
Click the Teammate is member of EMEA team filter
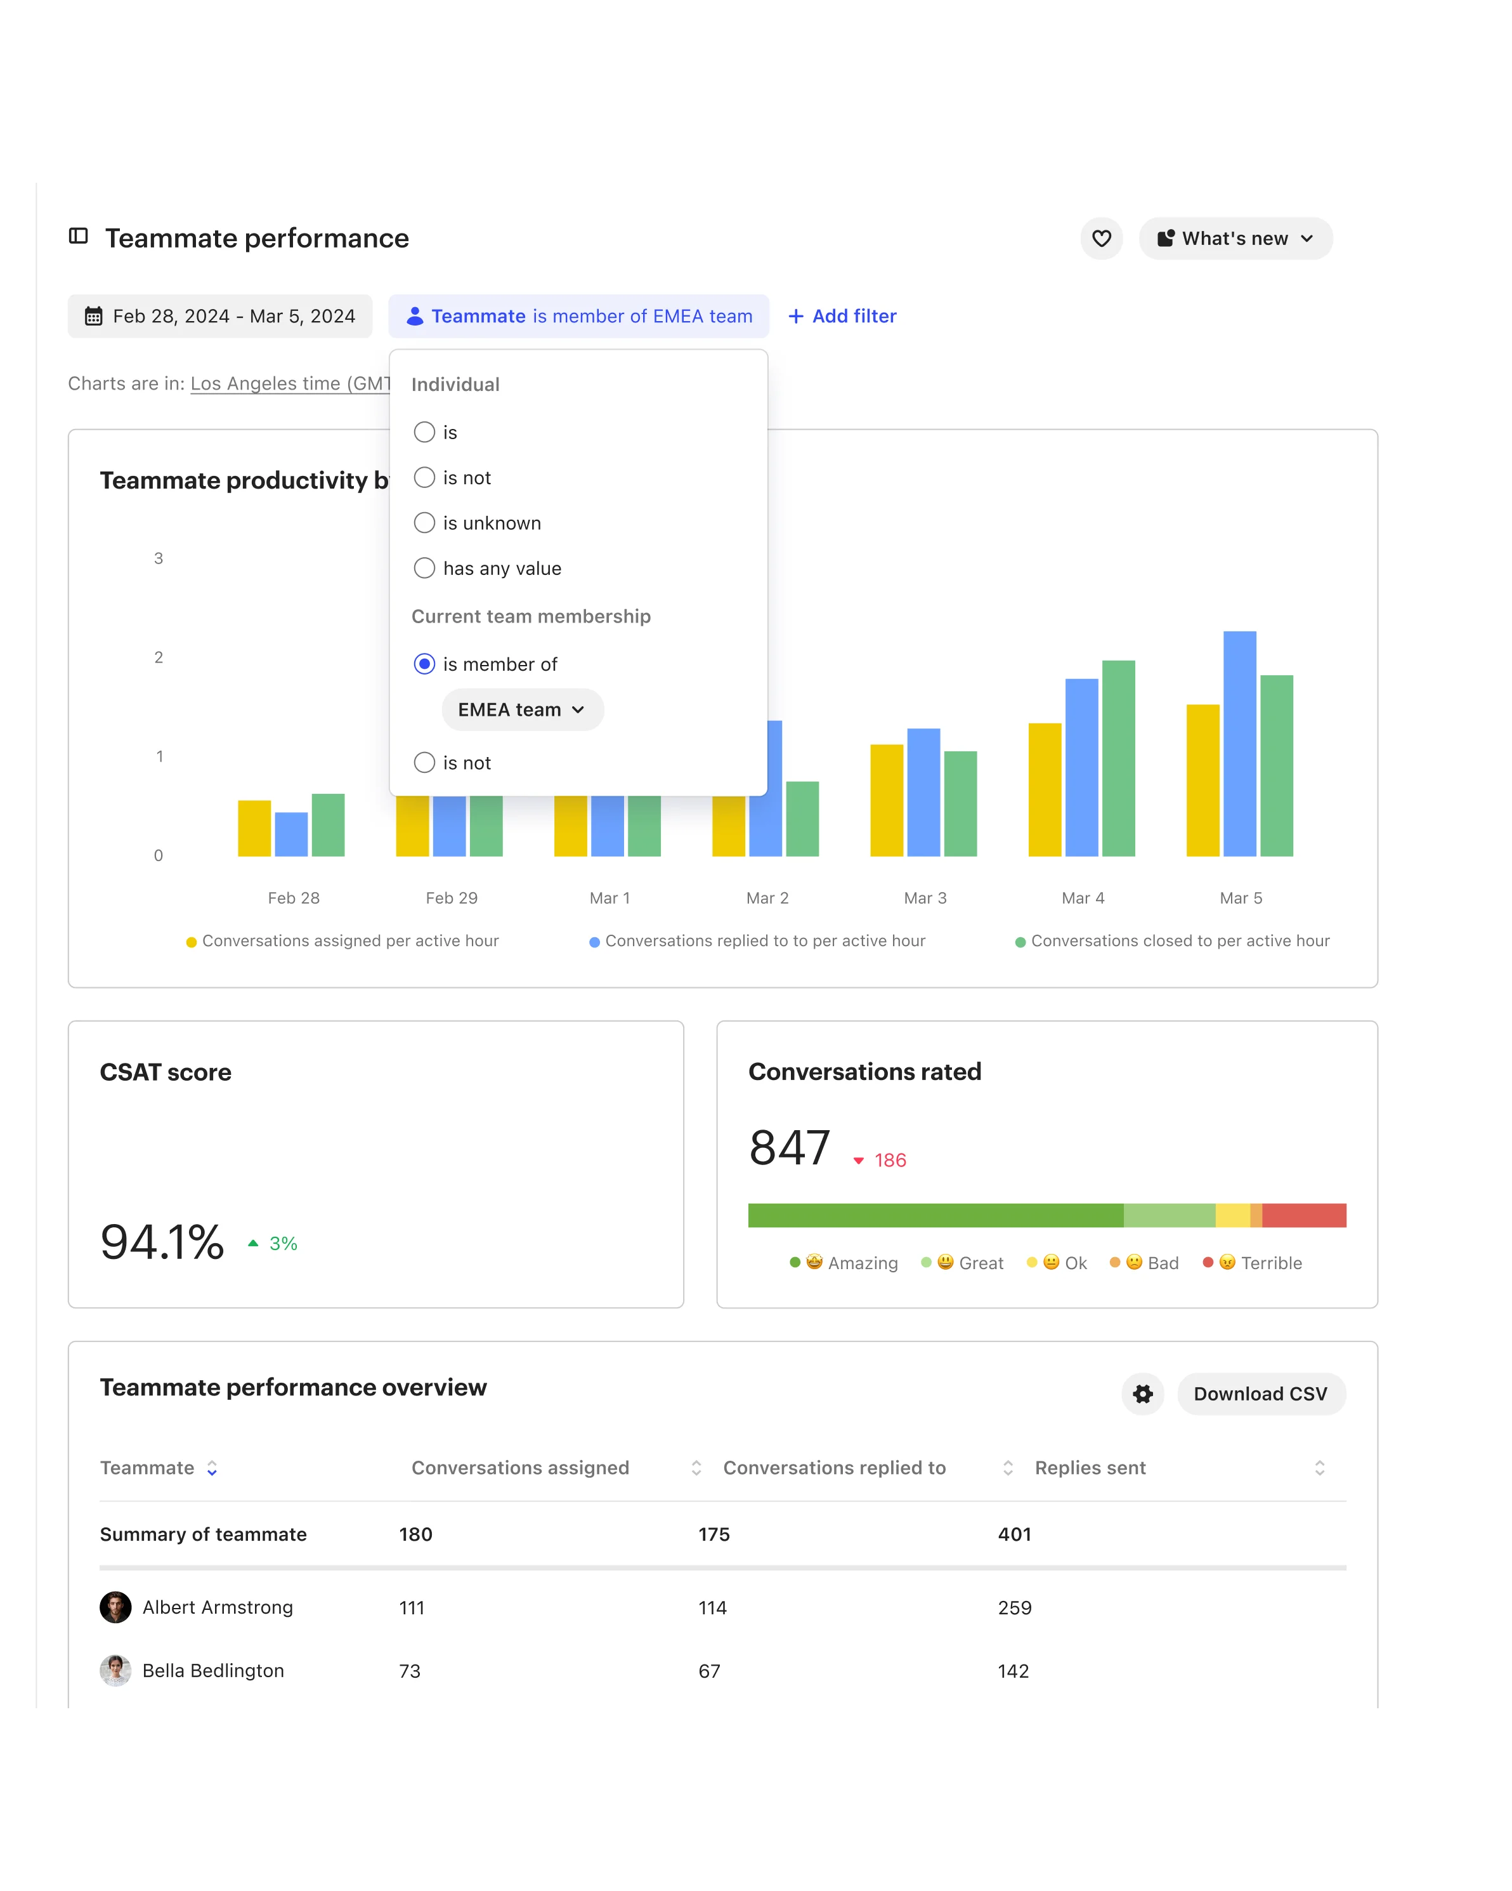[578, 316]
